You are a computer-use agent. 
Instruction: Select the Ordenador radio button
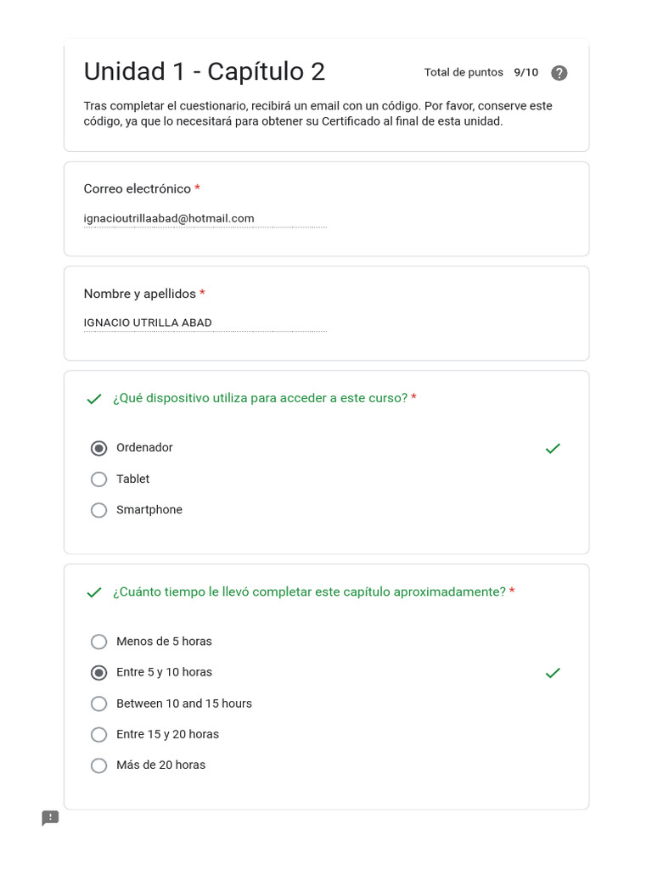click(99, 448)
